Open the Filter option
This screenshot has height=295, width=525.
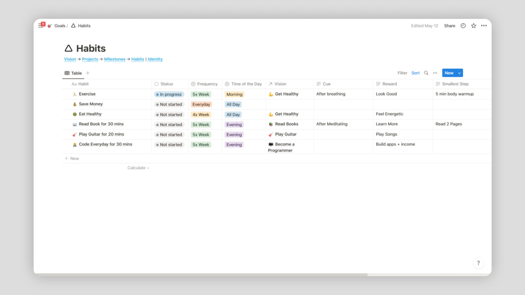(x=402, y=73)
